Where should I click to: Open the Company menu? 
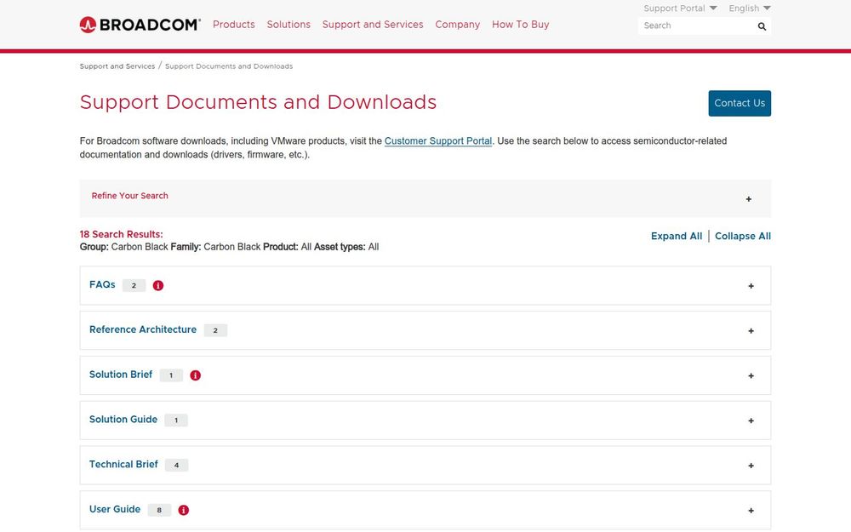tap(458, 25)
